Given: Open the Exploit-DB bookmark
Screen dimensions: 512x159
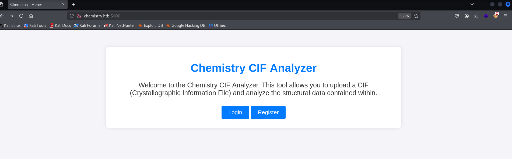Looking at the screenshot, I should click(151, 25).
